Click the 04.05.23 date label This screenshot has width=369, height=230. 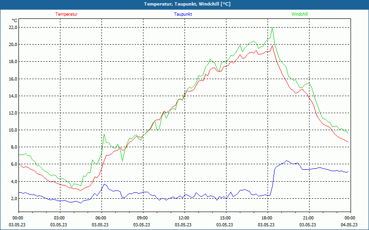click(x=349, y=224)
